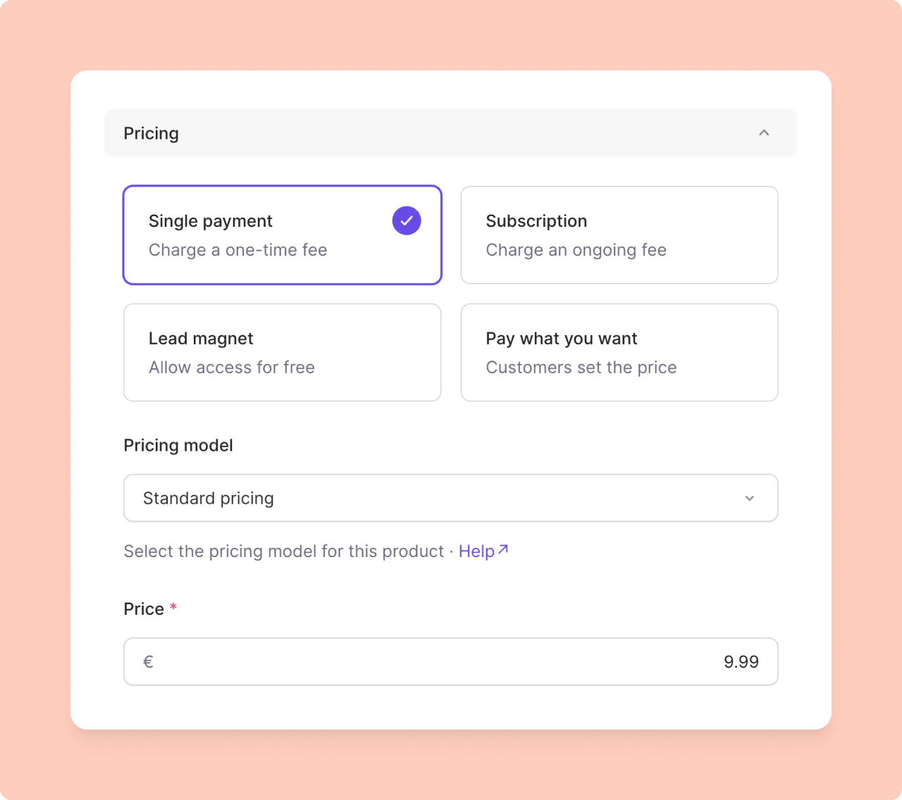Image resolution: width=902 pixels, height=800 pixels.
Task: Choose Pay what you want pricing
Action: coord(619,352)
